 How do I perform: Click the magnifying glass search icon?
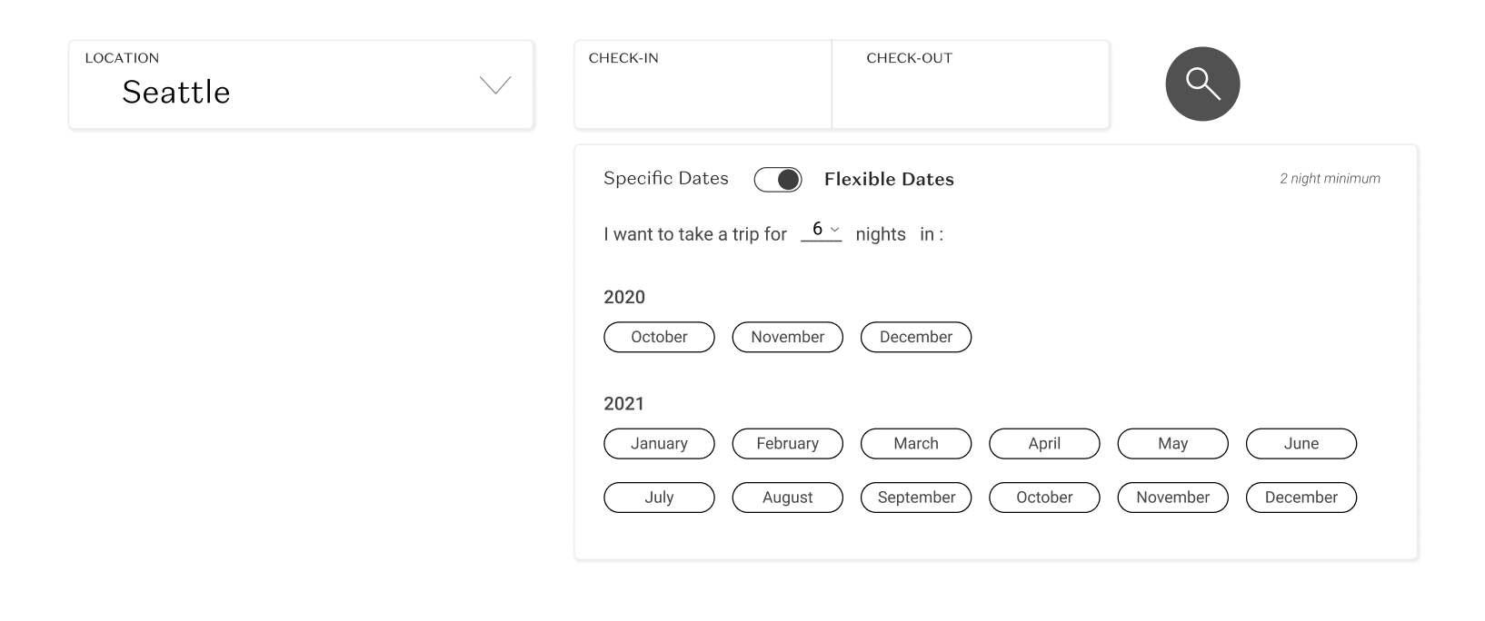point(1202,84)
